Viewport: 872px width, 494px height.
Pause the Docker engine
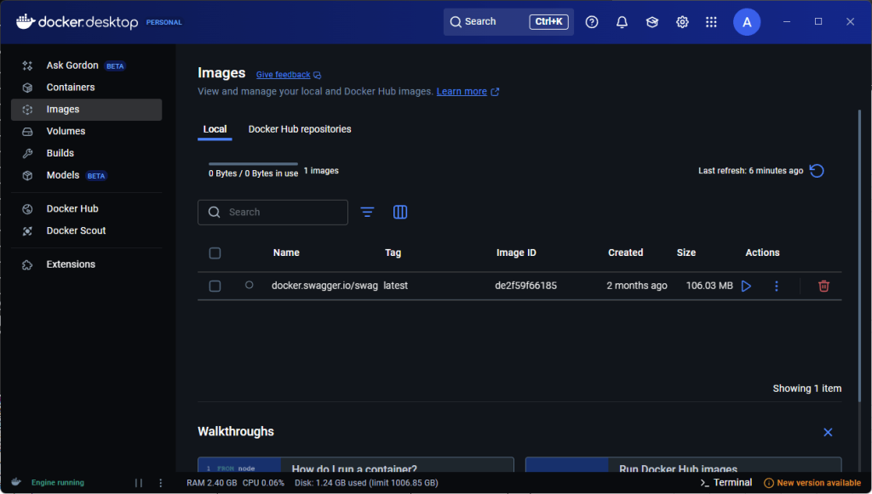click(x=139, y=483)
